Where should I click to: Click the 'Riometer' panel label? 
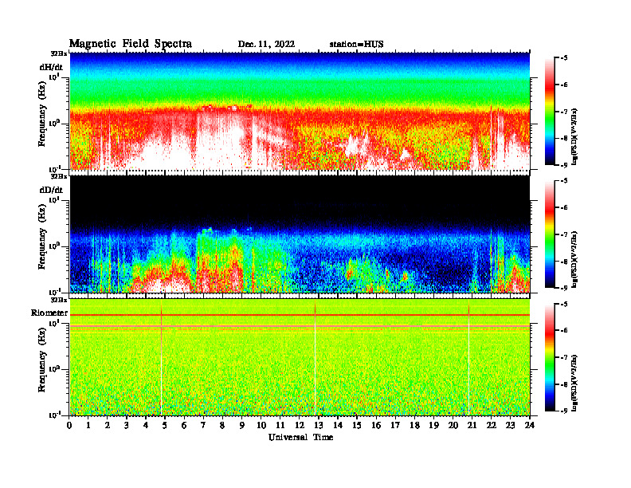[49, 313]
